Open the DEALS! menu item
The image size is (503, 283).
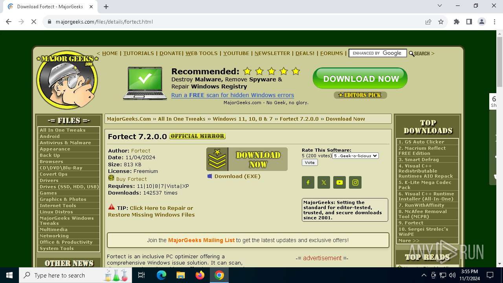point(305,53)
